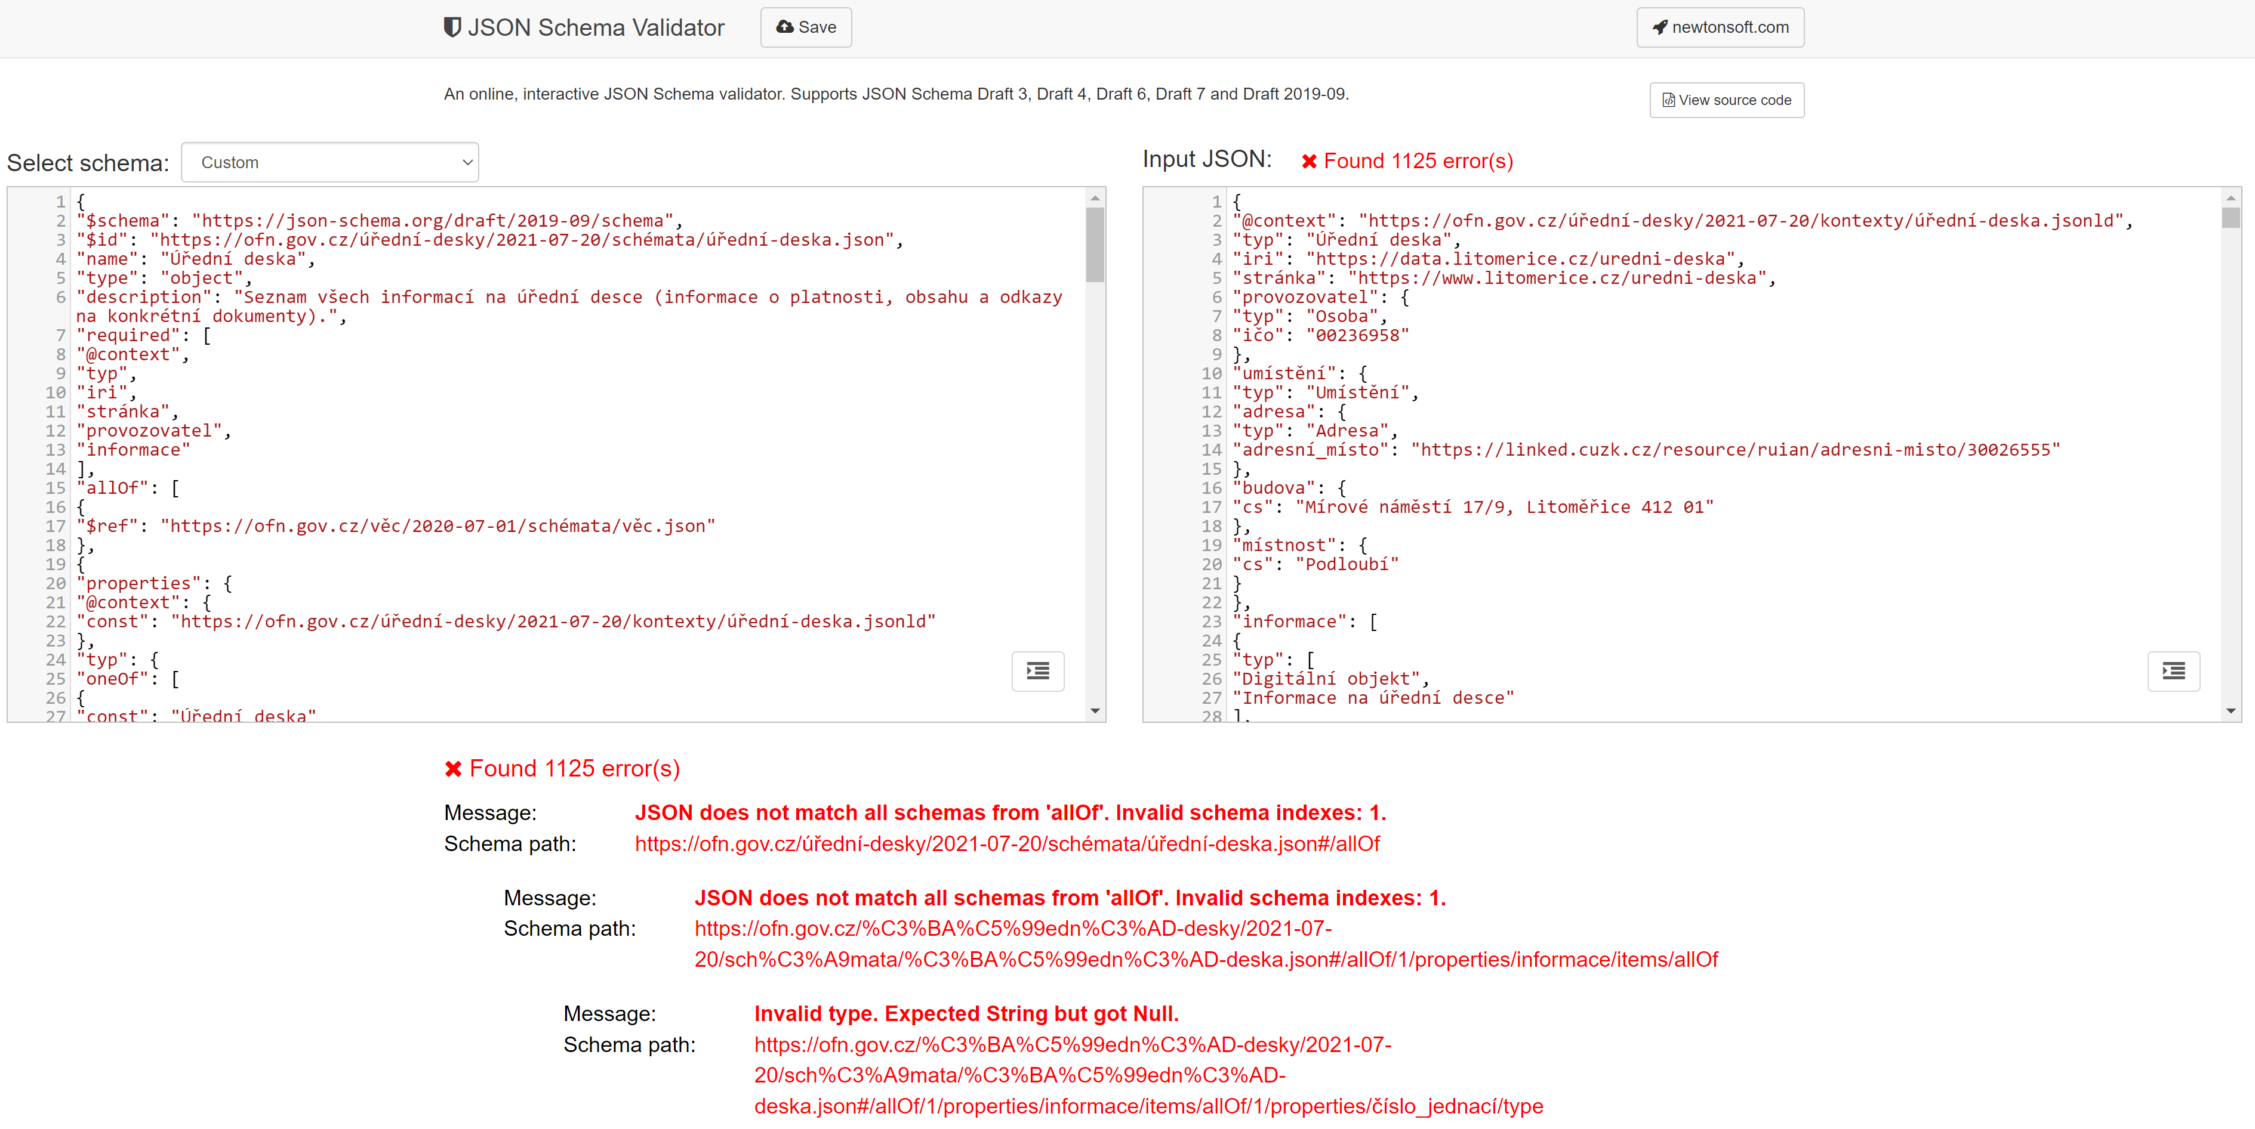Open the Select schema dropdown
The width and height of the screenshot is (2255, 1129).
click(x=330, y=162)
